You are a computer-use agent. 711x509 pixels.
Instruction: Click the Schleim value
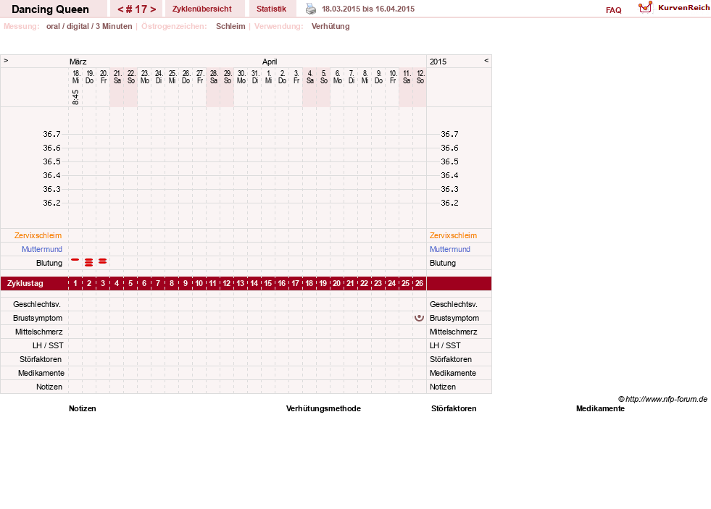point(230,26)
